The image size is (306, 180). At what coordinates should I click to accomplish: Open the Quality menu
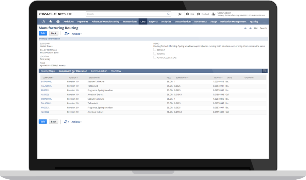click(254, 22)
